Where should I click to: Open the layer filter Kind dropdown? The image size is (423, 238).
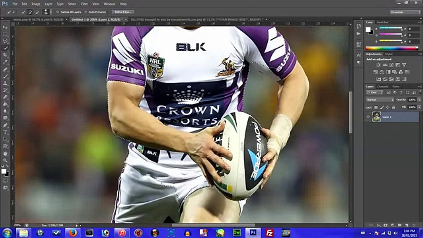(375, 93)
